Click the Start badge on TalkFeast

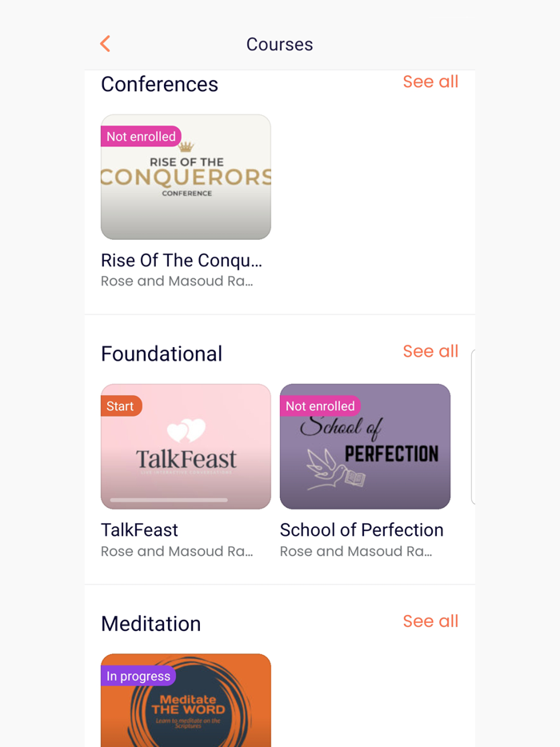click(121, 406)
